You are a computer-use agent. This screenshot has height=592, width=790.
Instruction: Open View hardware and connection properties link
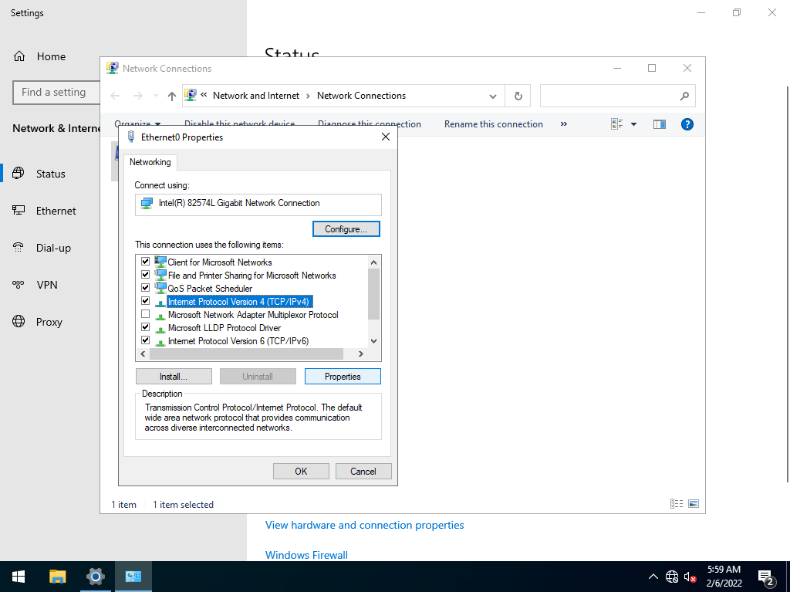(364, 525)
